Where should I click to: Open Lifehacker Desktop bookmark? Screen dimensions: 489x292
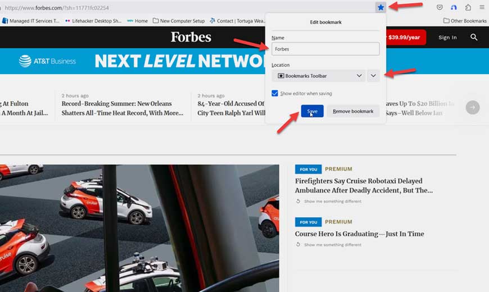pyautogui.click(x=93, y=21)
